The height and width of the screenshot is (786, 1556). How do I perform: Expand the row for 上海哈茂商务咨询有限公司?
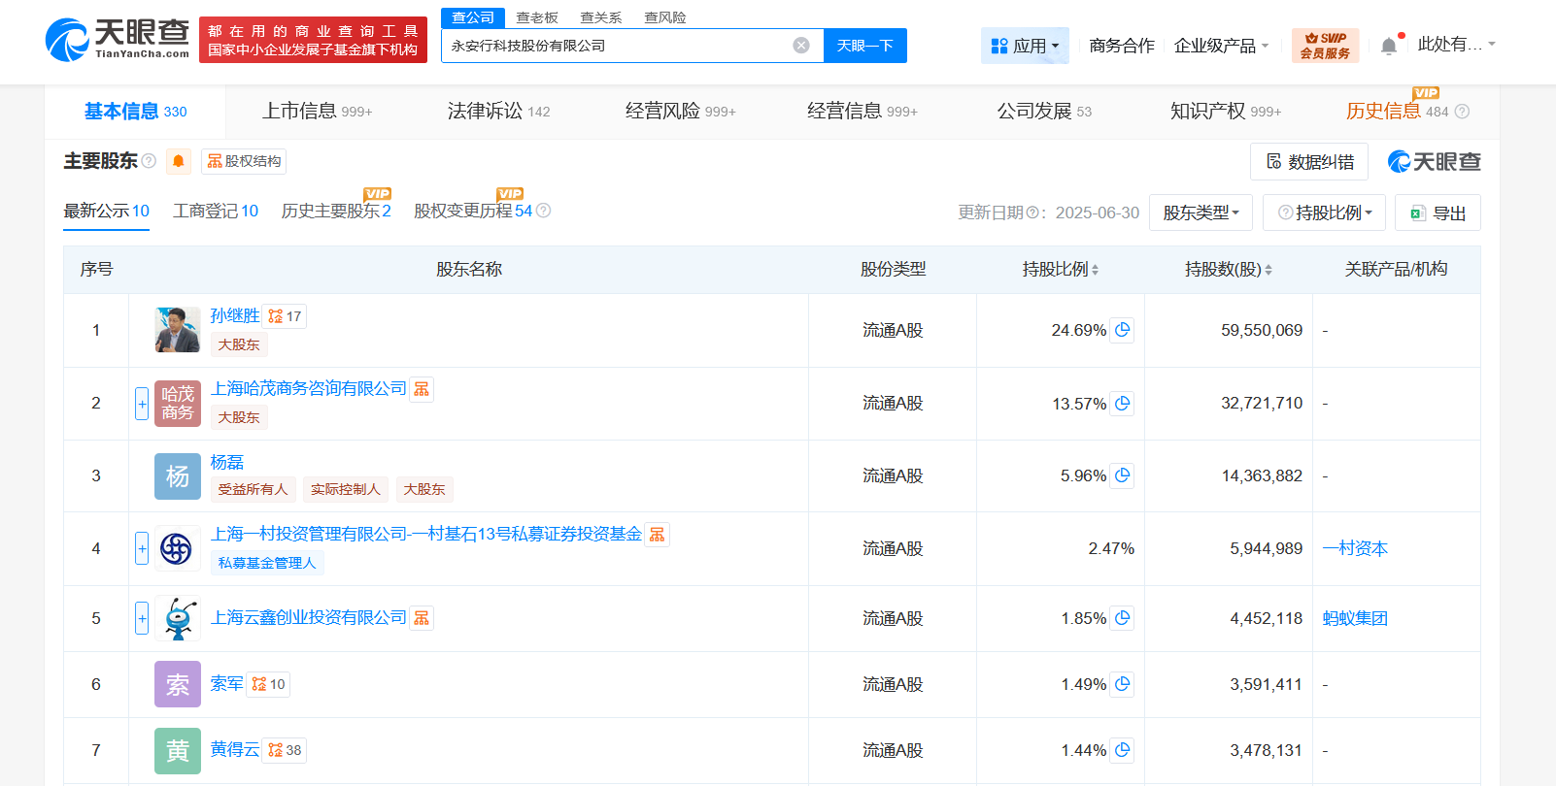pyautogui.click(x=142, y=404)
